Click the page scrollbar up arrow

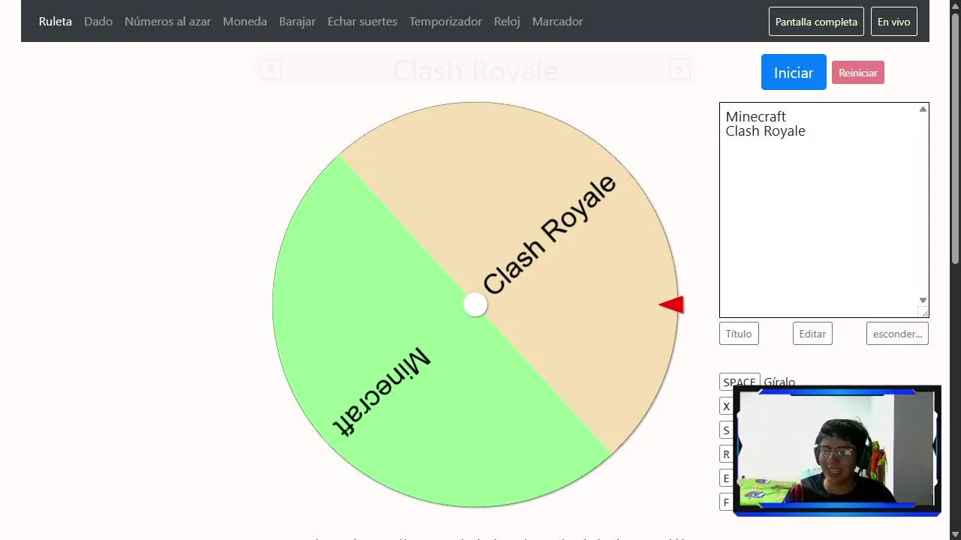[955, 6]
